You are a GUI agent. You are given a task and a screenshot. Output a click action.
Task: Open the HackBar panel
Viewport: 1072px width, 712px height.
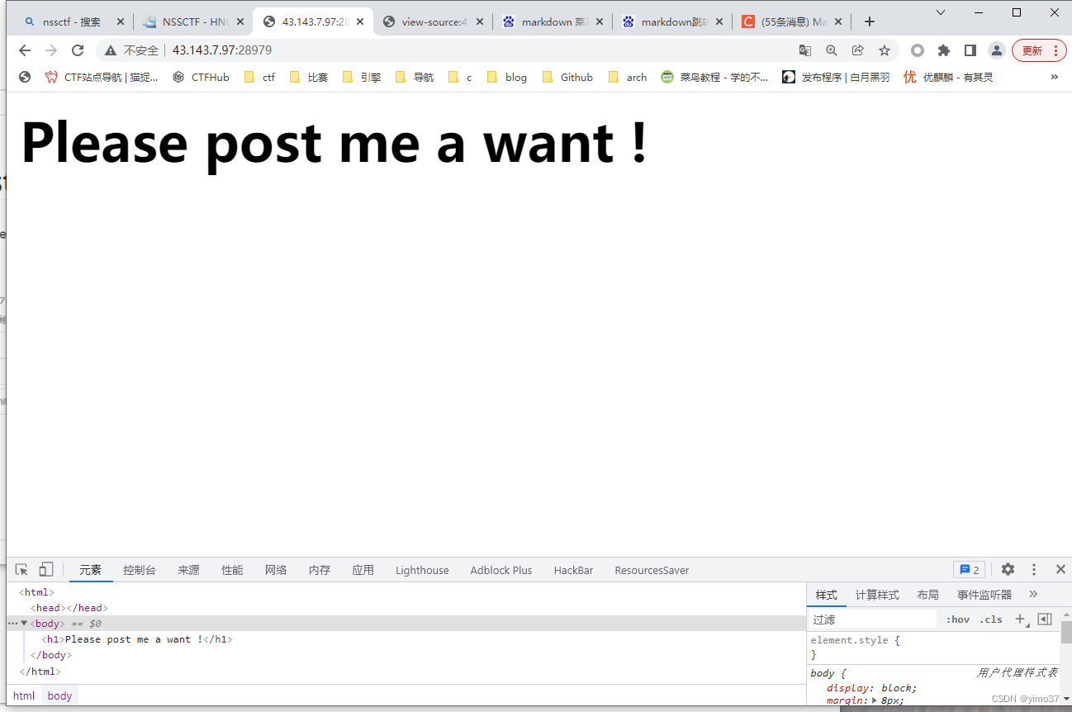pos(573,570)
